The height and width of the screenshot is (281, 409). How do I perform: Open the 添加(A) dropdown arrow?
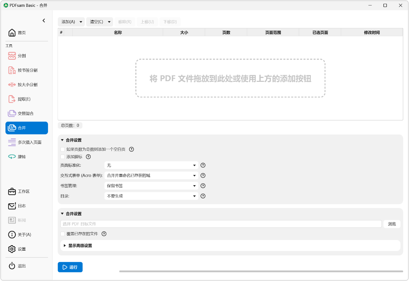click(x=81, y=22)
